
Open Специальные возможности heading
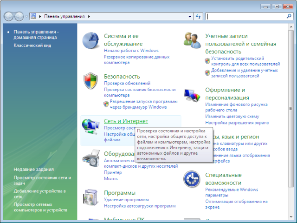(x=223, y=179)
